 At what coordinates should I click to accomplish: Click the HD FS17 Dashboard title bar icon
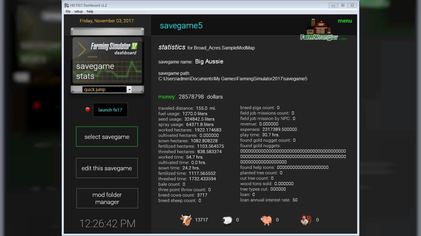pos(67,5)
